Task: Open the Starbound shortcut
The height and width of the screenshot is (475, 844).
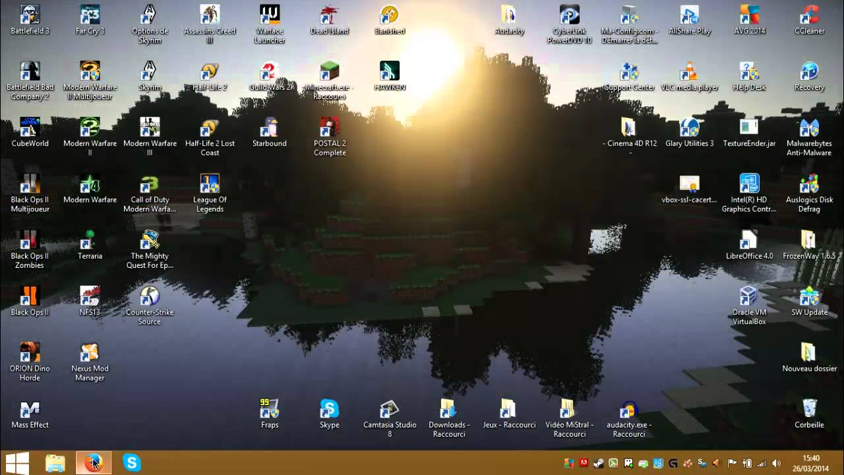Action: [270, 127]
